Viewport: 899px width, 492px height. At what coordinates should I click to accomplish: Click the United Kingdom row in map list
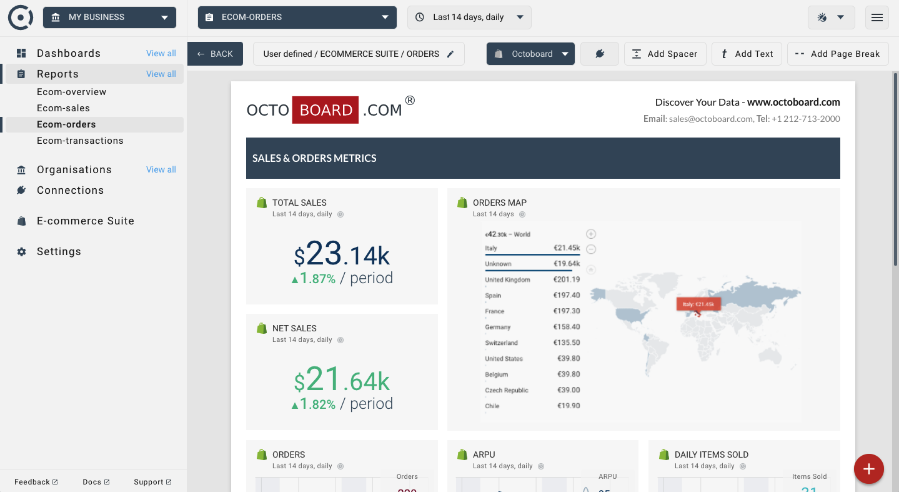(532, 279)
